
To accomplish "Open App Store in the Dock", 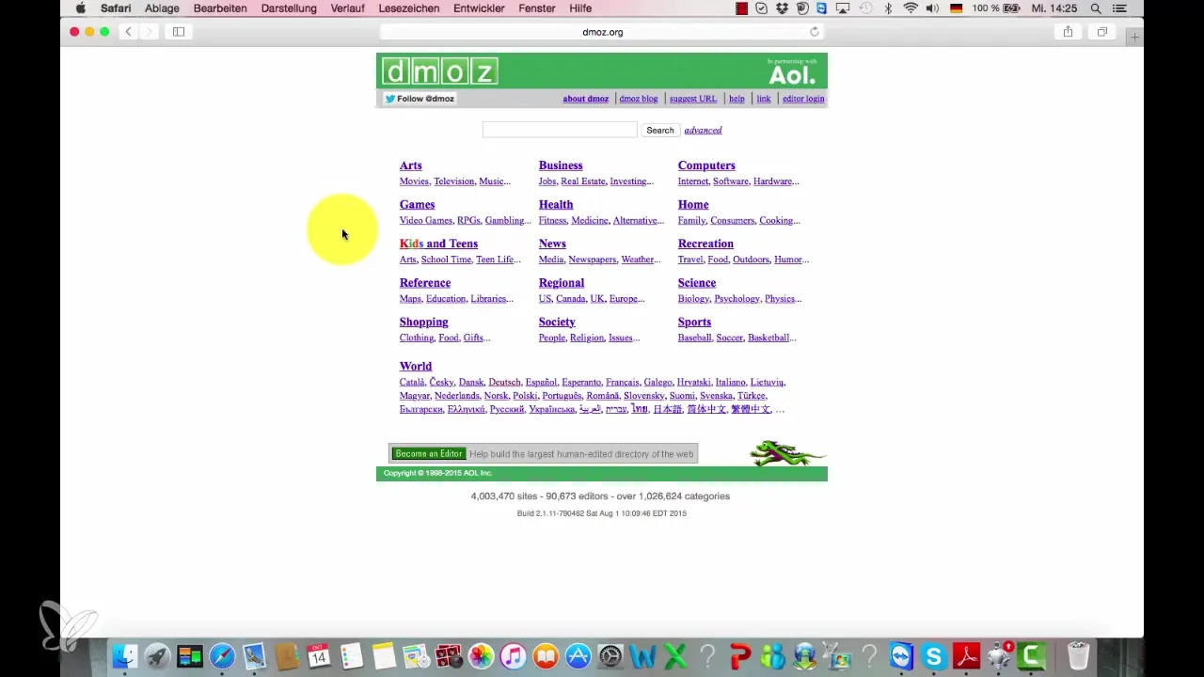I will pyautogui.click(x=578, y=655).
